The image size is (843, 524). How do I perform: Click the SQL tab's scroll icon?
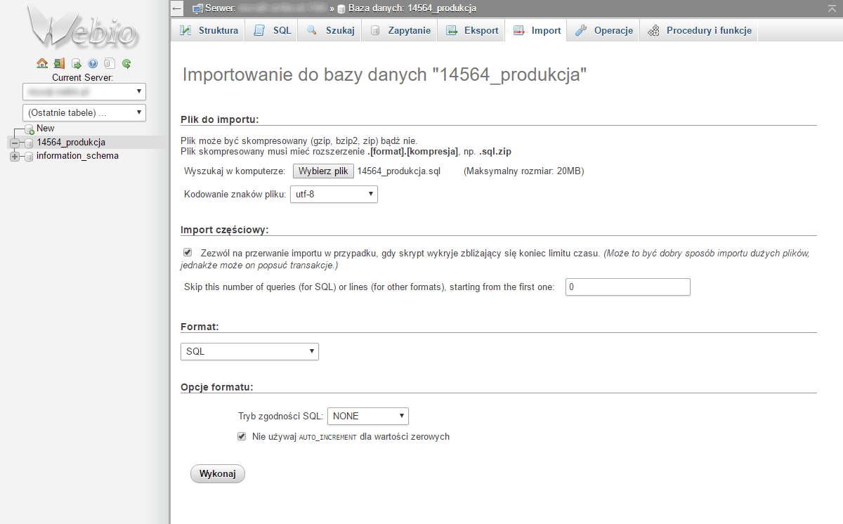pyautogui.click(x=260, y=30)
